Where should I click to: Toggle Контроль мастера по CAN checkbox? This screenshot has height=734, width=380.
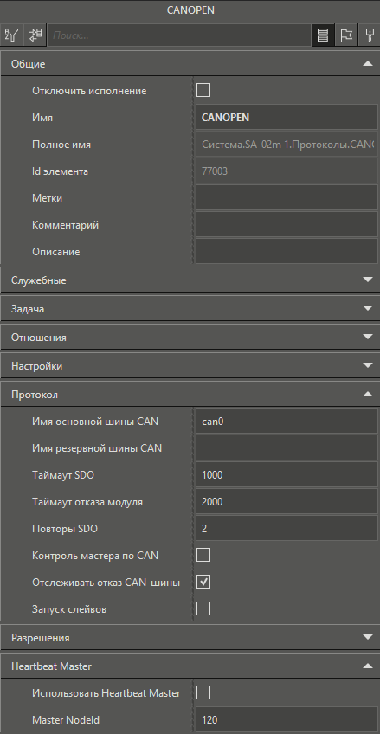tap(203, 555)
